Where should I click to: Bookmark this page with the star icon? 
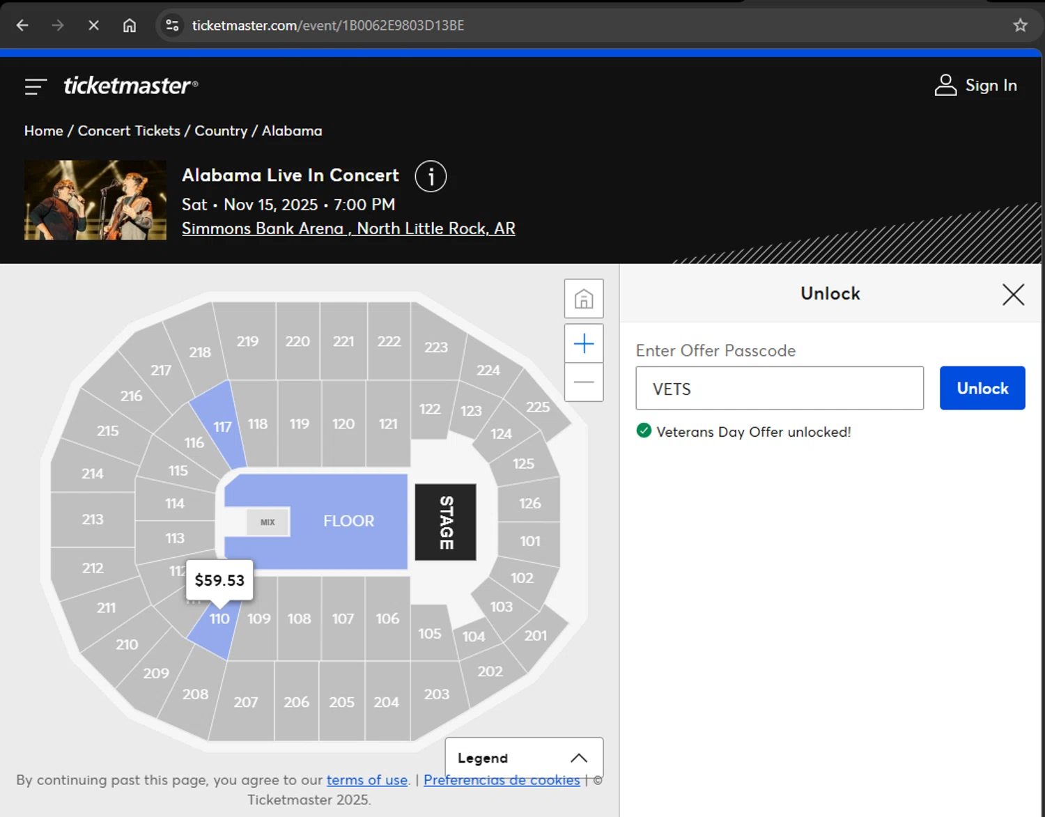pyautogui.click(x=1020, y=26)
